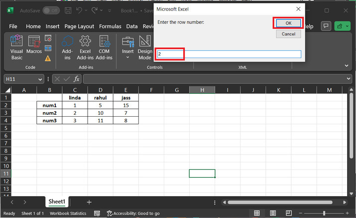The width and height of the screenshot is (356, 218).
Task: Click the zoom slider handle
Action: click(324, 213)
